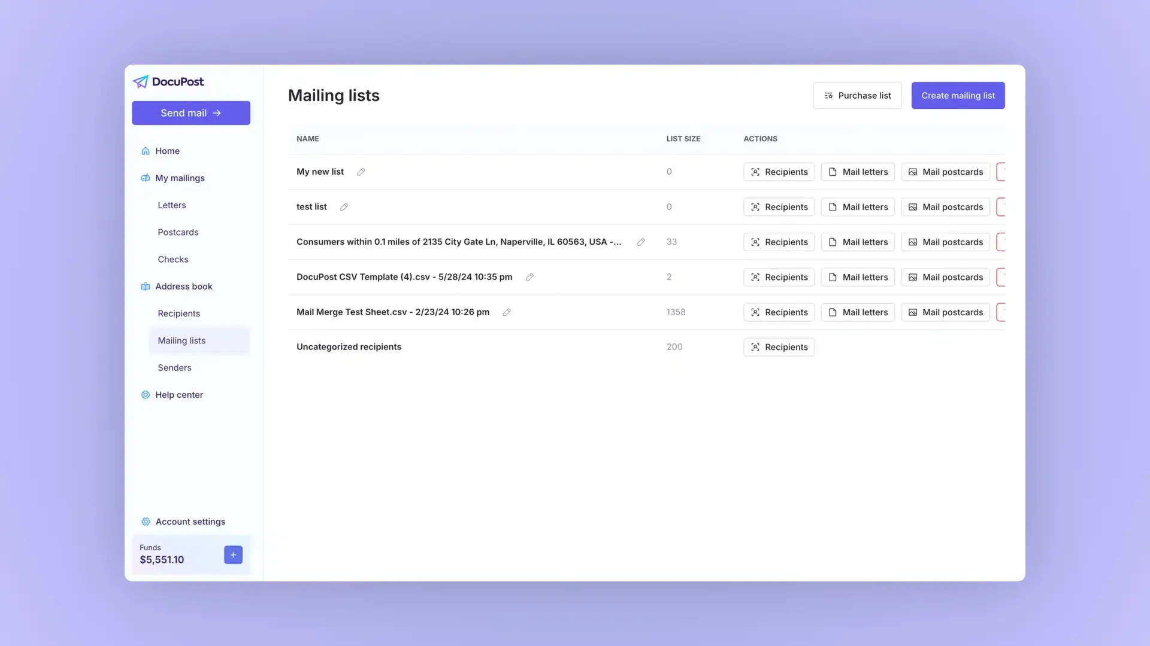Click the Address book icon in sidebar
This screenshot has height=646, width=1150.
[x=145, y=287]
